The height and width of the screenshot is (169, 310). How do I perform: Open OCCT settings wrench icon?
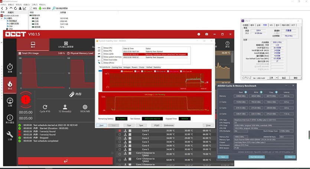click(10, 135)
